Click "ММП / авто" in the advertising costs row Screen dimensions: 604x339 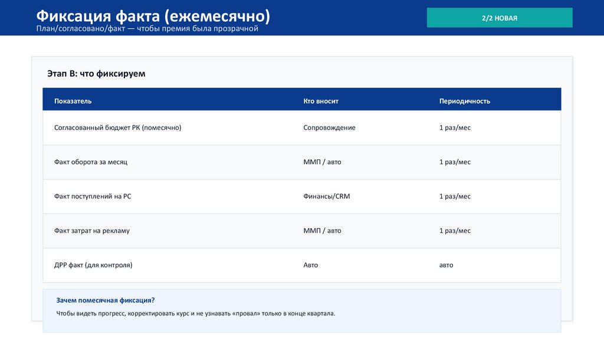(x=322, y=231)
